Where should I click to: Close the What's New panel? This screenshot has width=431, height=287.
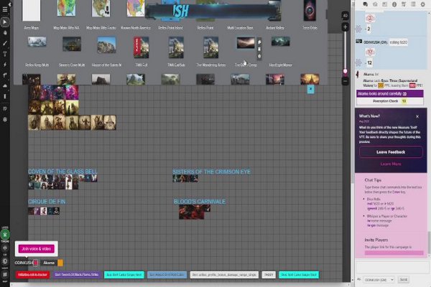(x=417, y=116)
